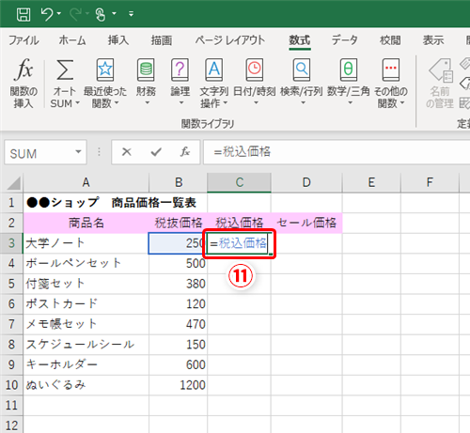Toggle Touch/Mouse mode icon
470x433 pixels.
pos(101,14)
